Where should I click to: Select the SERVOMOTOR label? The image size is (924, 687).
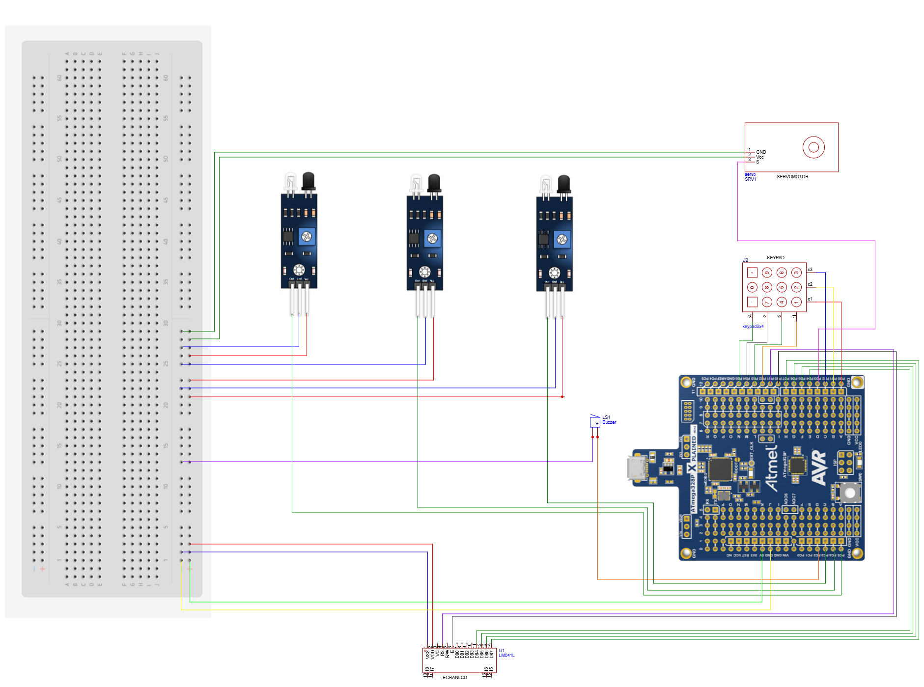coord(792,177)
